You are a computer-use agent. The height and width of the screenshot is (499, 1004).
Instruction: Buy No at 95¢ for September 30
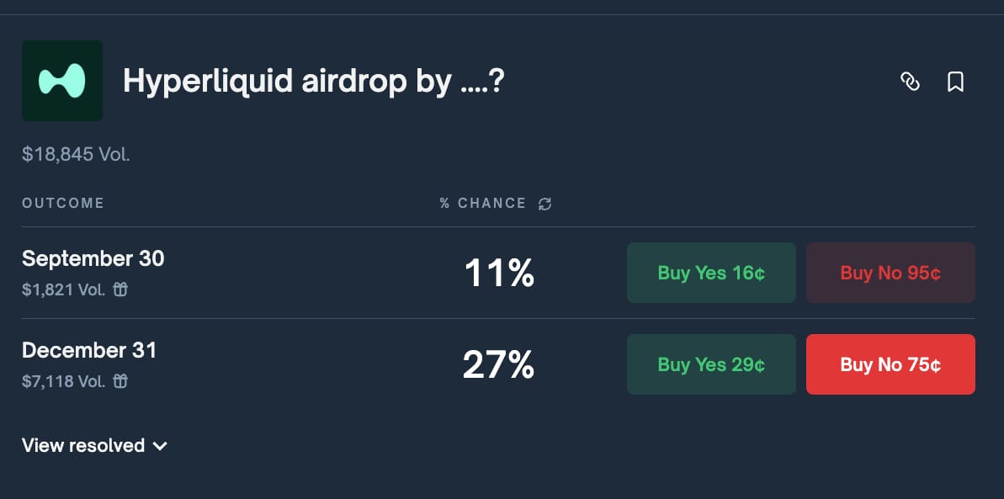pos(890,273)
